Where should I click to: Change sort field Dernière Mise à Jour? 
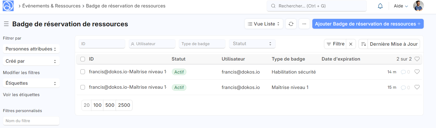point(394,44)
